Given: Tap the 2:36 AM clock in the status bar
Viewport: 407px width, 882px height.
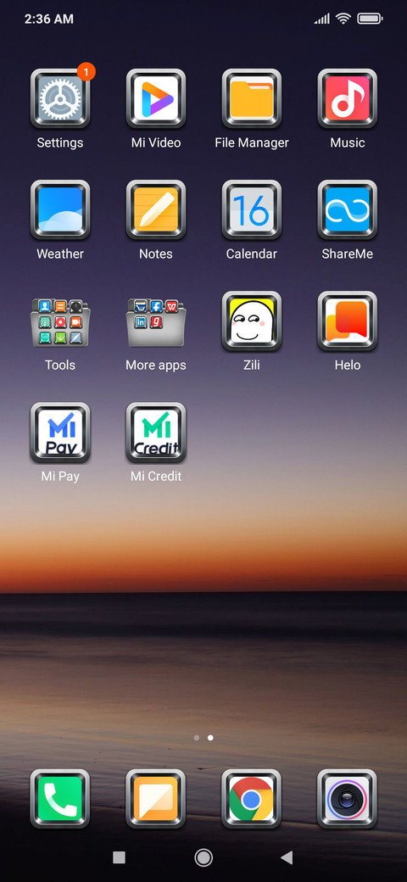Looking at the screenshot, I should (49, 19).
